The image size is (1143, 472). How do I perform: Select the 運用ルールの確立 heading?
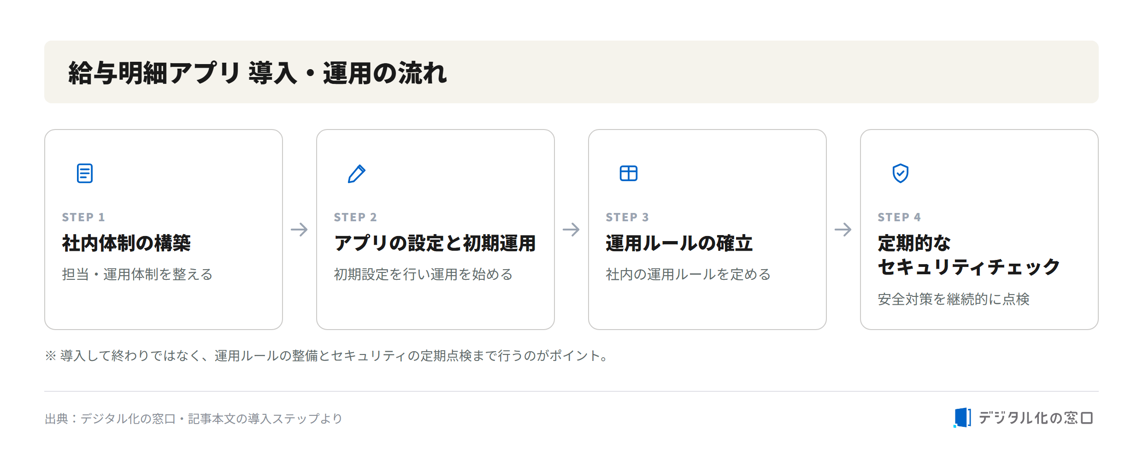(x=679, y=243)
